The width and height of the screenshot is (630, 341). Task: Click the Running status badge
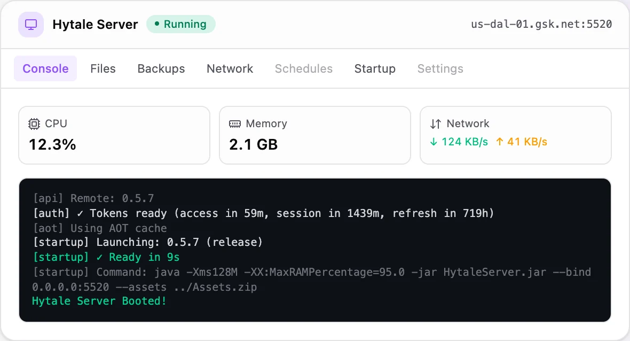pyautogui.click(x=181, y=24)
